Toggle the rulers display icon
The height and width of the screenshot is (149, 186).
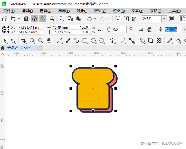point(183,19)
